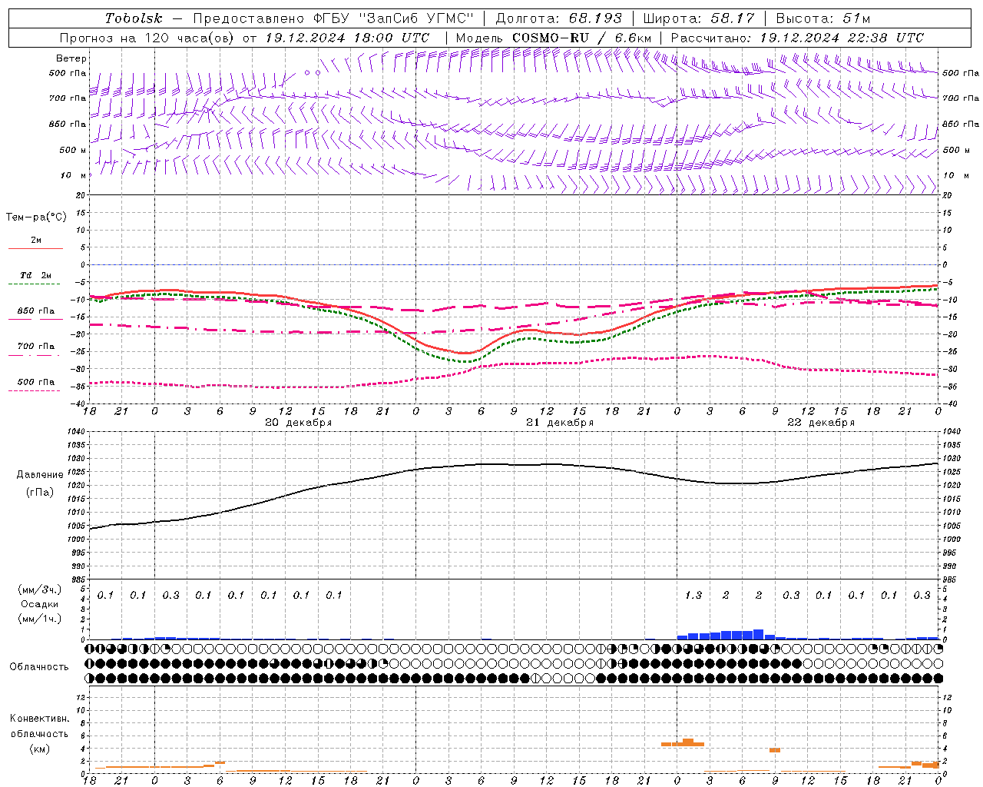The height and width of the screenshot is (787, 983).
Task: Click the "700 гПа" entry in temperature legend
Action: [x=36, y=347]
